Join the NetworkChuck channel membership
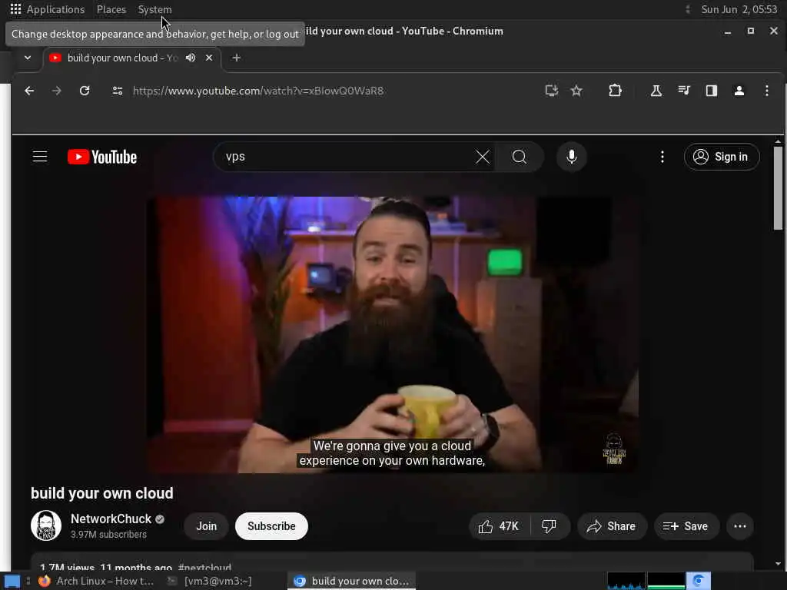This screenshot has width=787, height=590. [206, 526]
